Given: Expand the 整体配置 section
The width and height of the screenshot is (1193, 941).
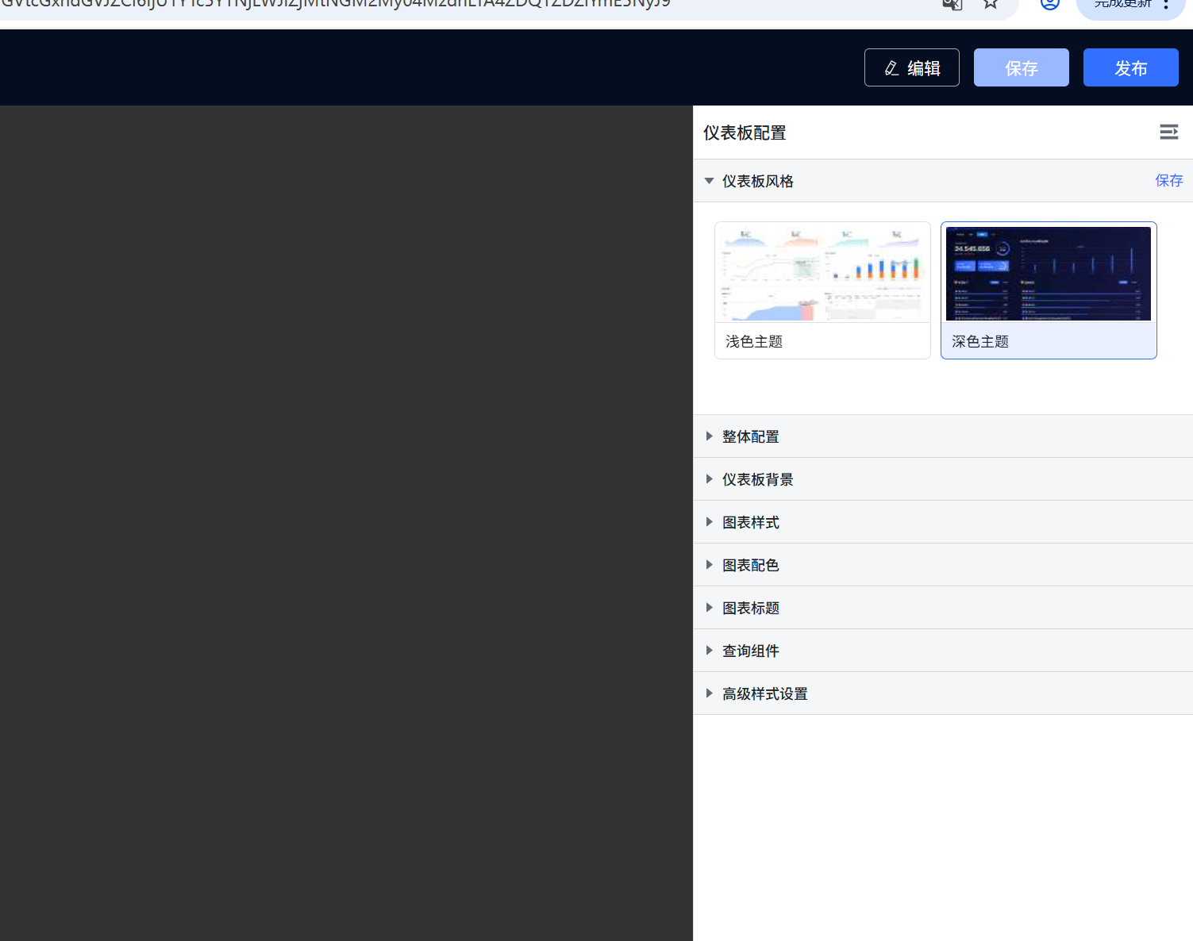Looking at the screenshot, I should 750,436.
